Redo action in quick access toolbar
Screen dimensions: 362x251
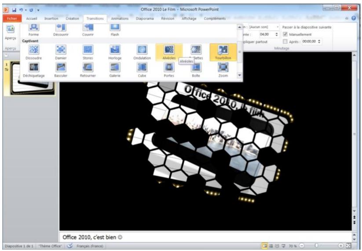(31, 10)
